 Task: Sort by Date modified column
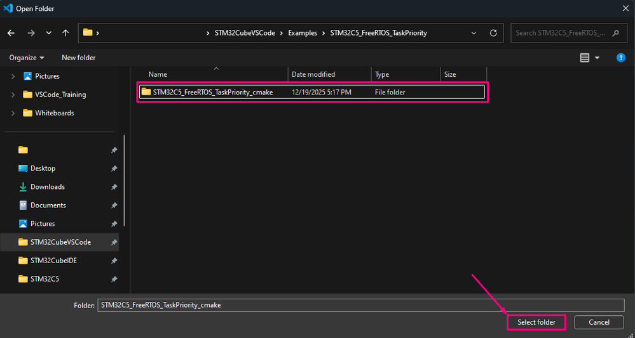(313, 74)
